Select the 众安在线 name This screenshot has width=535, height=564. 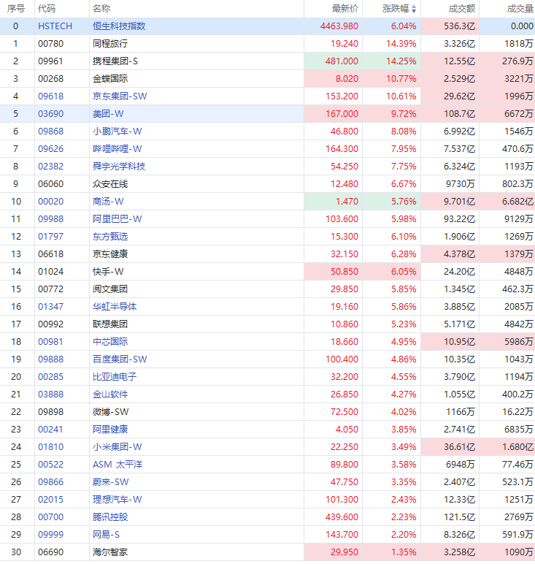tap(110, 184)
